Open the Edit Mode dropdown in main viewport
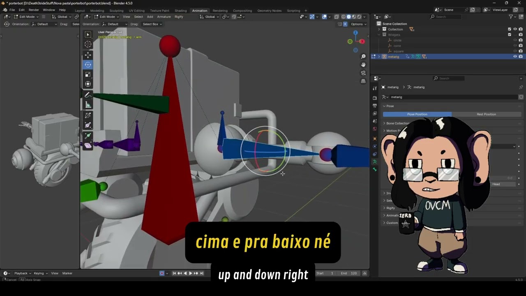526x296 pixels. click(x=107, y=17)
